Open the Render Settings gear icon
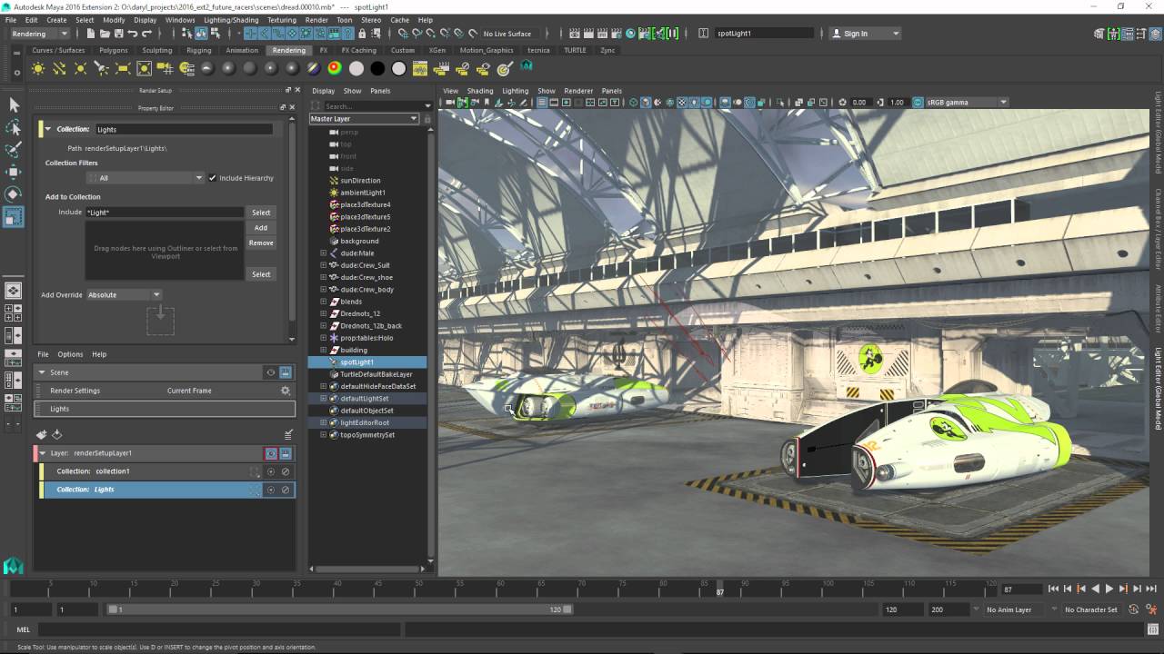The height and width of the screenshot is (654, 1164). coord(285,391)
